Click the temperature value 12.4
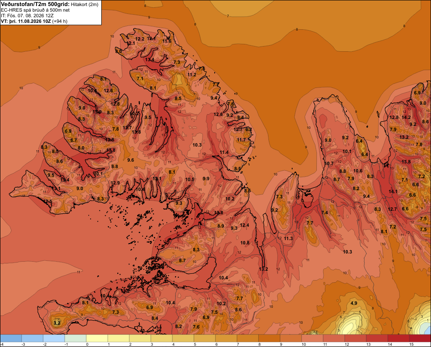431x347 pixels. pos(244,225)
